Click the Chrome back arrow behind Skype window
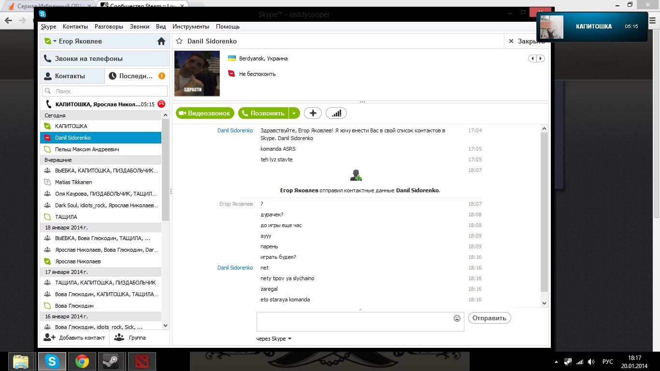The width and height of the screenshot is (660, 371). tap(8, 20)
